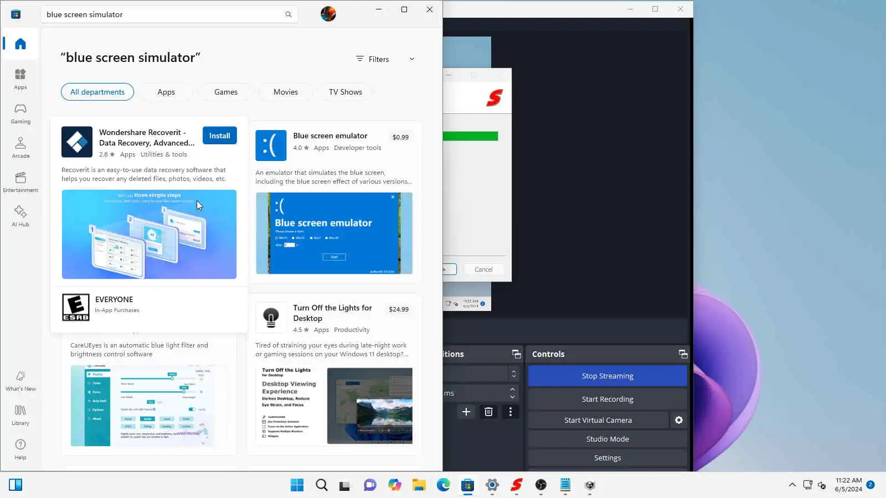Open the Blue screen emulator title link
The height and width of the screenshot is (498, 886).
[330, 136]
